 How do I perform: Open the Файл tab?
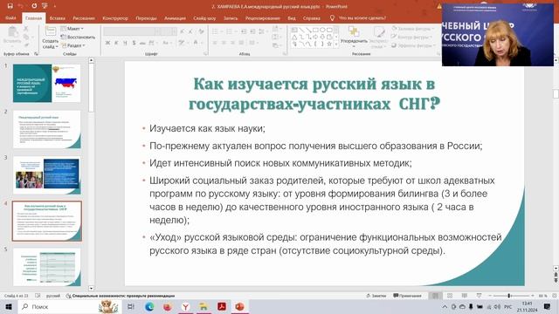[10, 17]
